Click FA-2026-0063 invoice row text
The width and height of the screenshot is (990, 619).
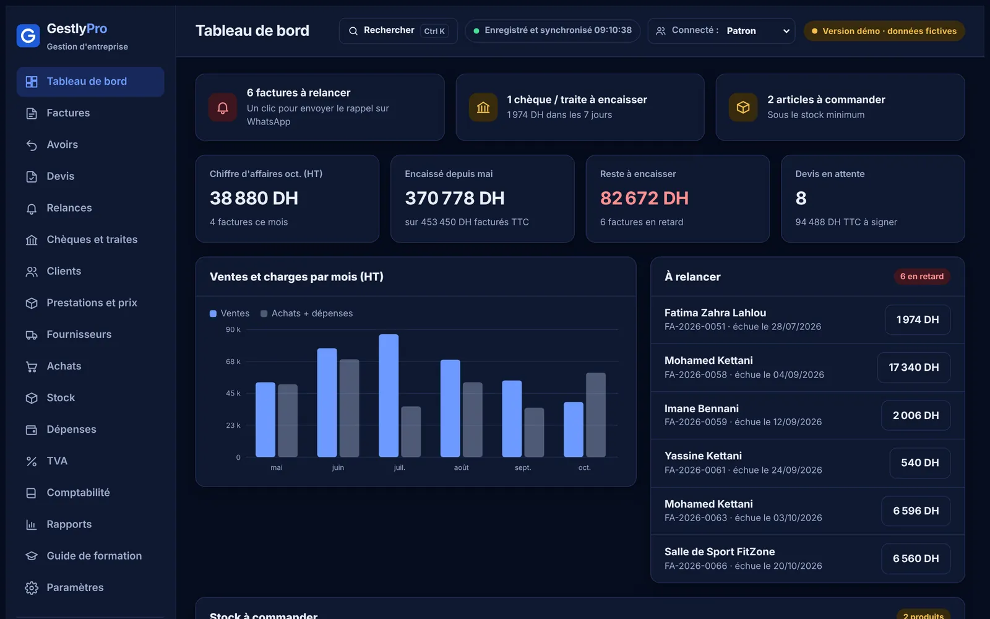coord(743,518)
